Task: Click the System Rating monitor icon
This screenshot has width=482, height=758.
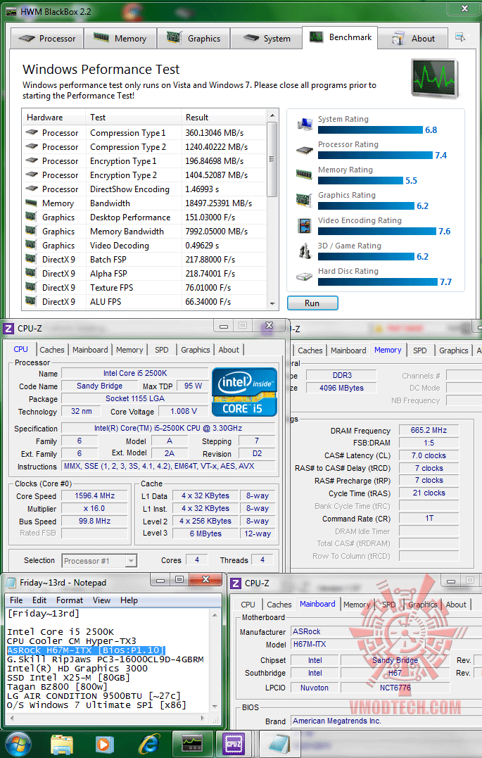Action: (x=305, y=125)
